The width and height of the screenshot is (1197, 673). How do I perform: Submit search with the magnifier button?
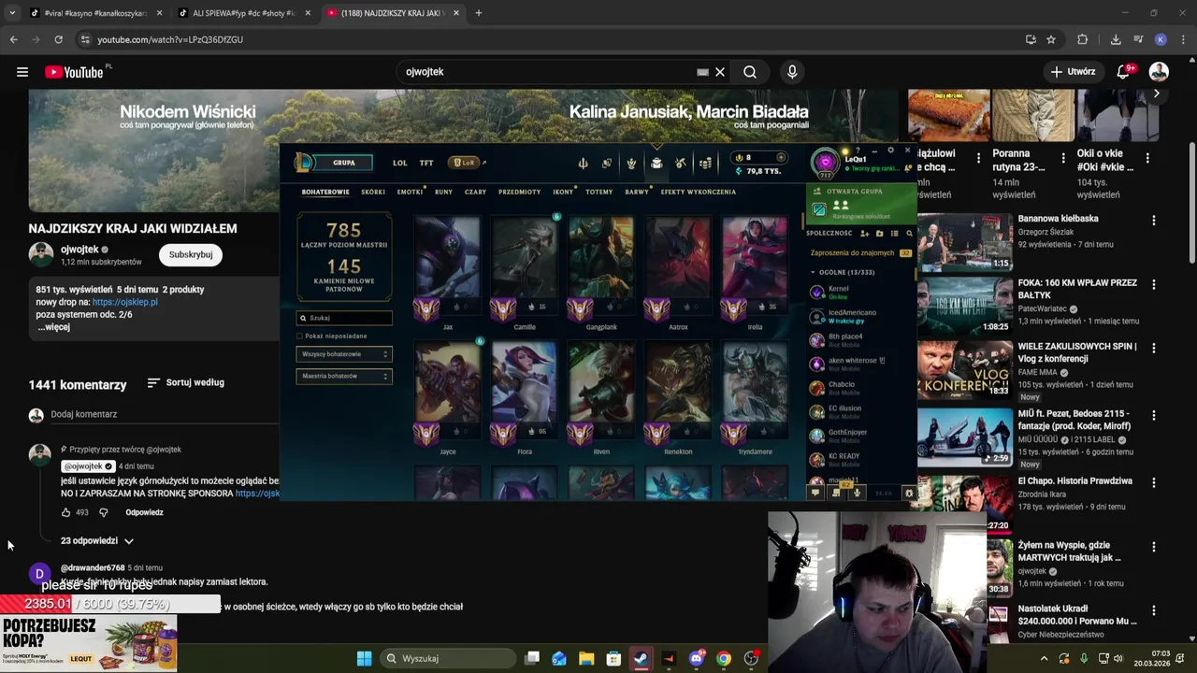click(x=750, y=72)
